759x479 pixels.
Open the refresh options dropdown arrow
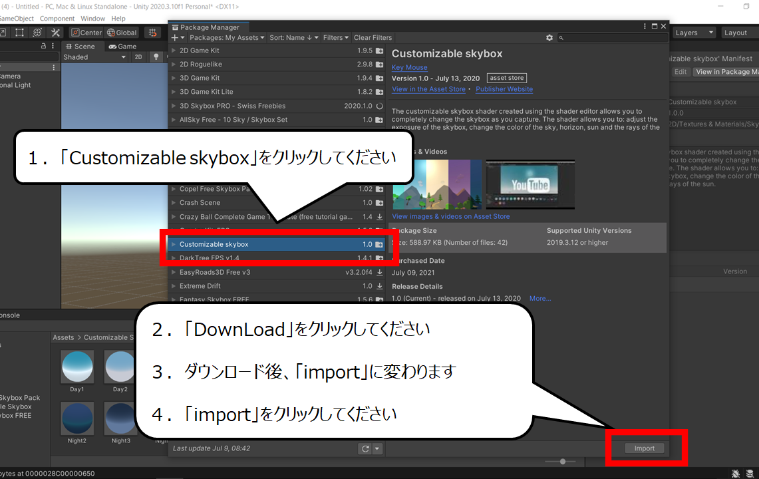pos(377,448)
